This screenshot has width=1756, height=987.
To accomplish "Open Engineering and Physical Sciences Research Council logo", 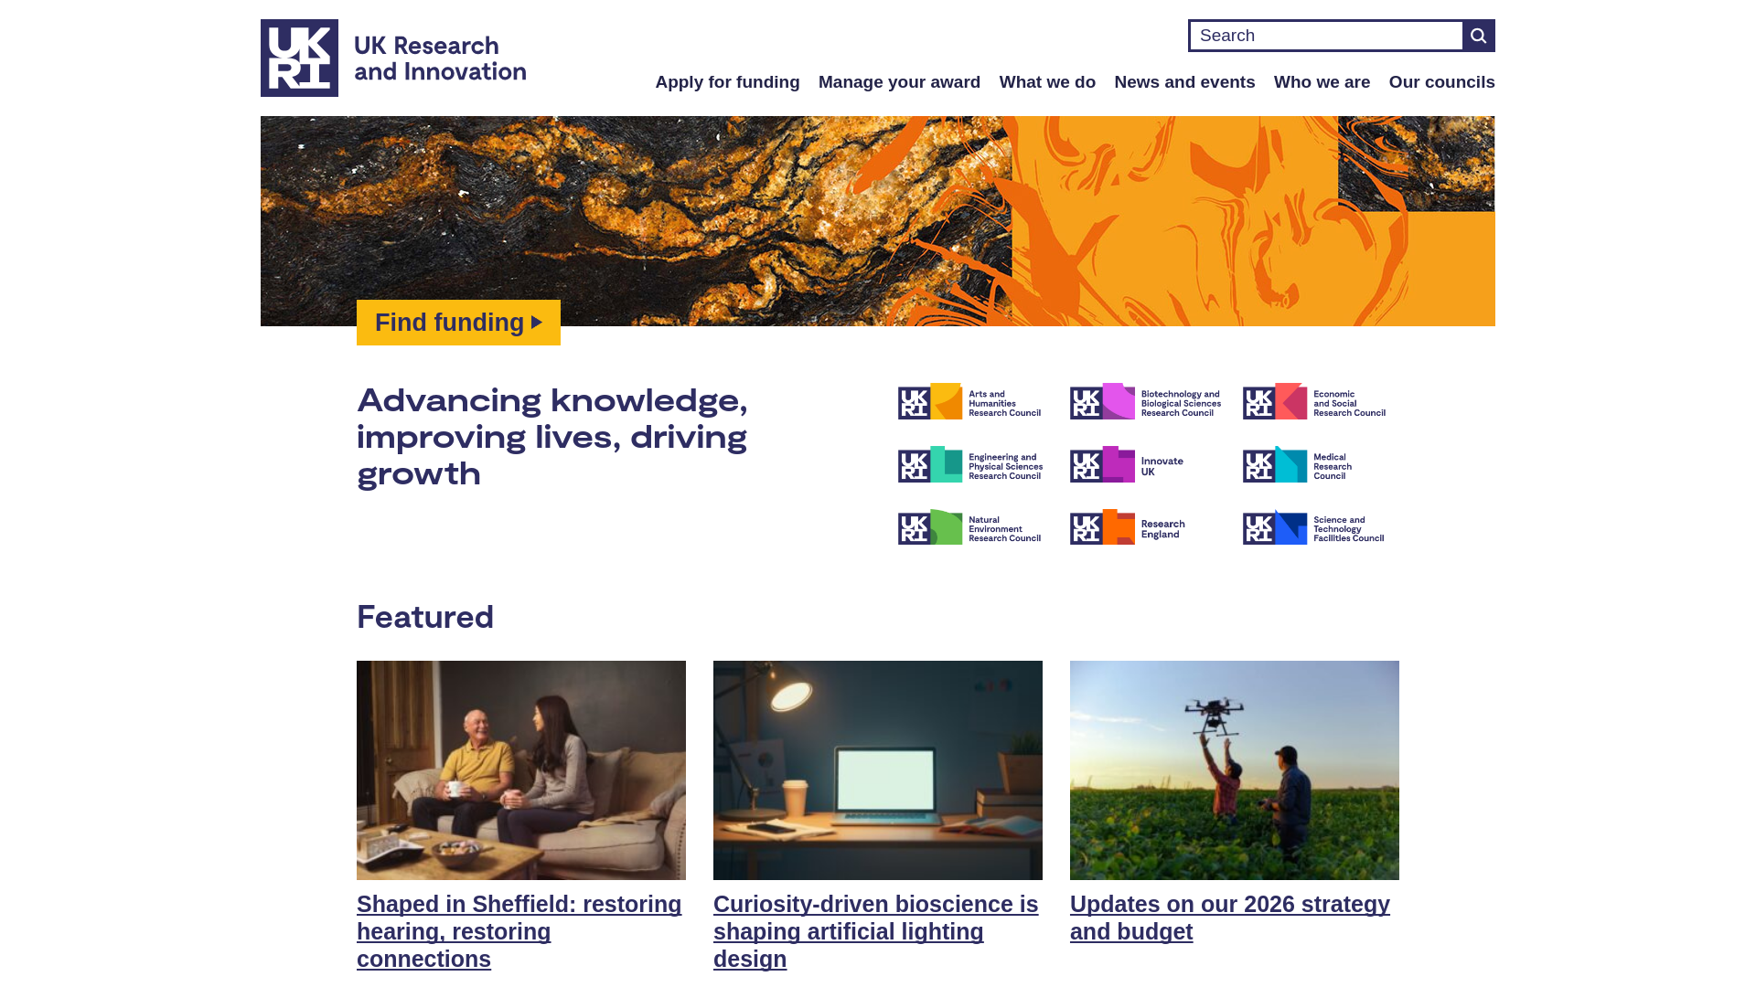I will 970,464.
